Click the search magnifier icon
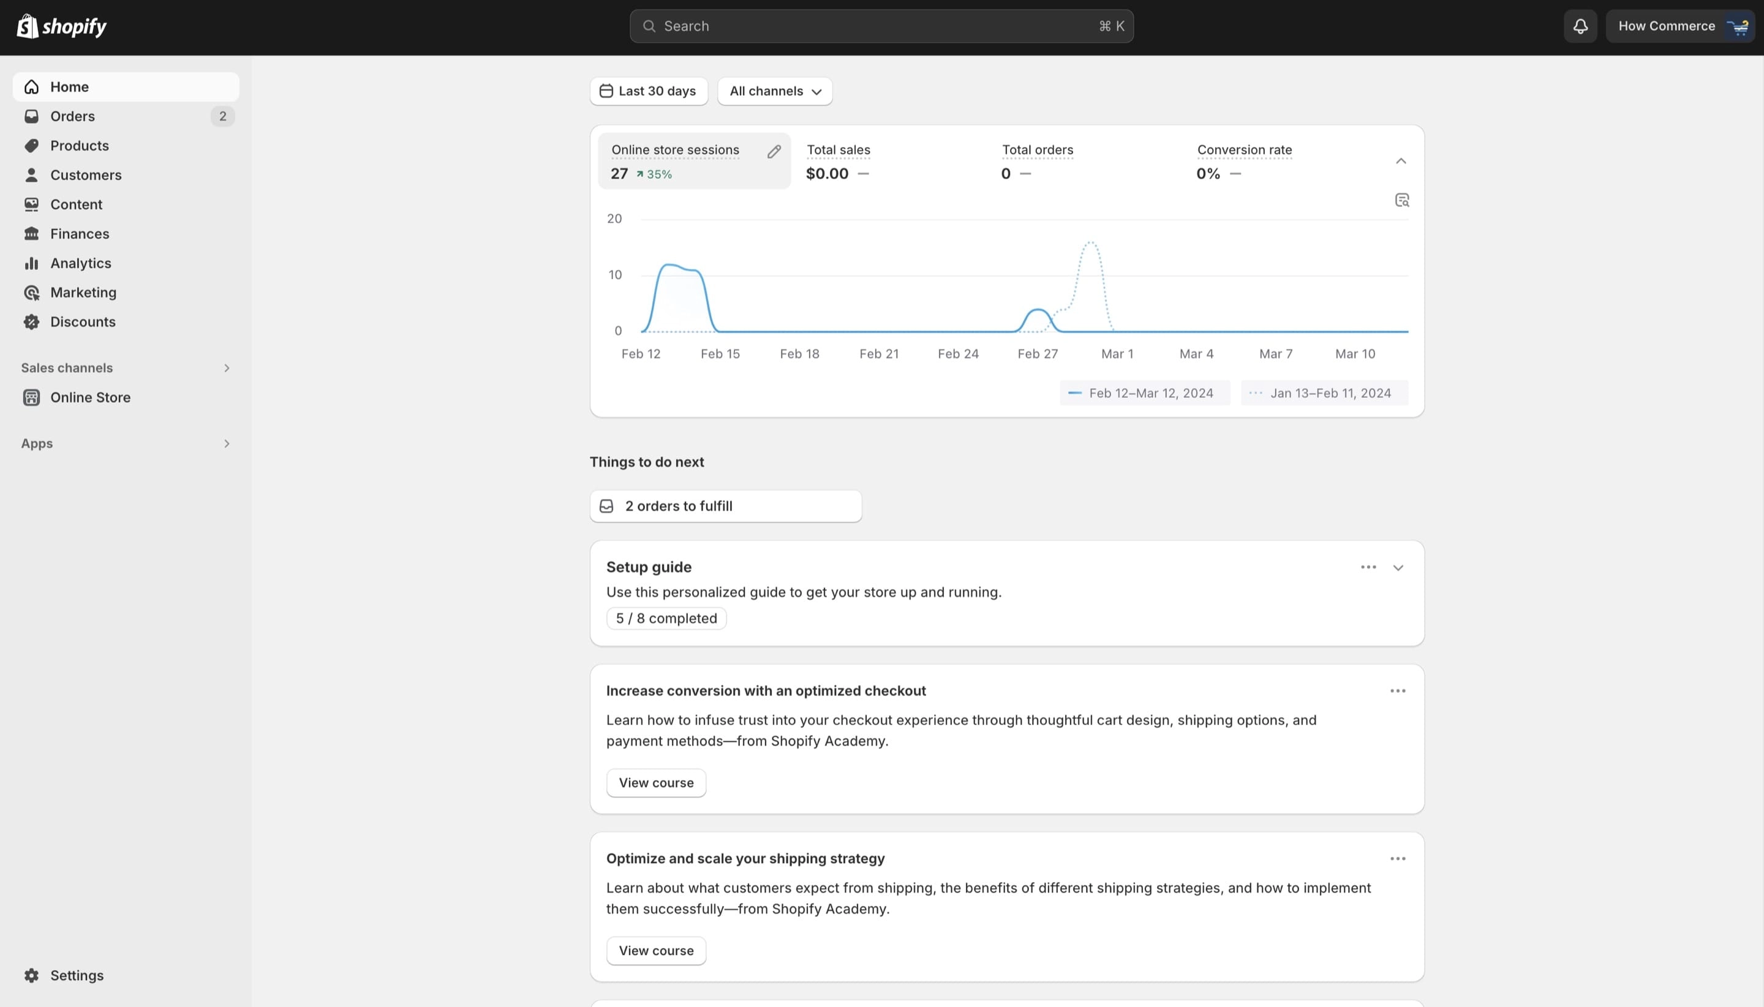Viewport: 1764px width, 1007px height. pos(649,26)
